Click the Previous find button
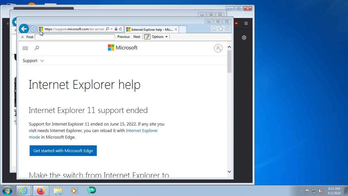The height and width of the screenshot is (196, 348). pyautogui.click(x=123, y=37)
